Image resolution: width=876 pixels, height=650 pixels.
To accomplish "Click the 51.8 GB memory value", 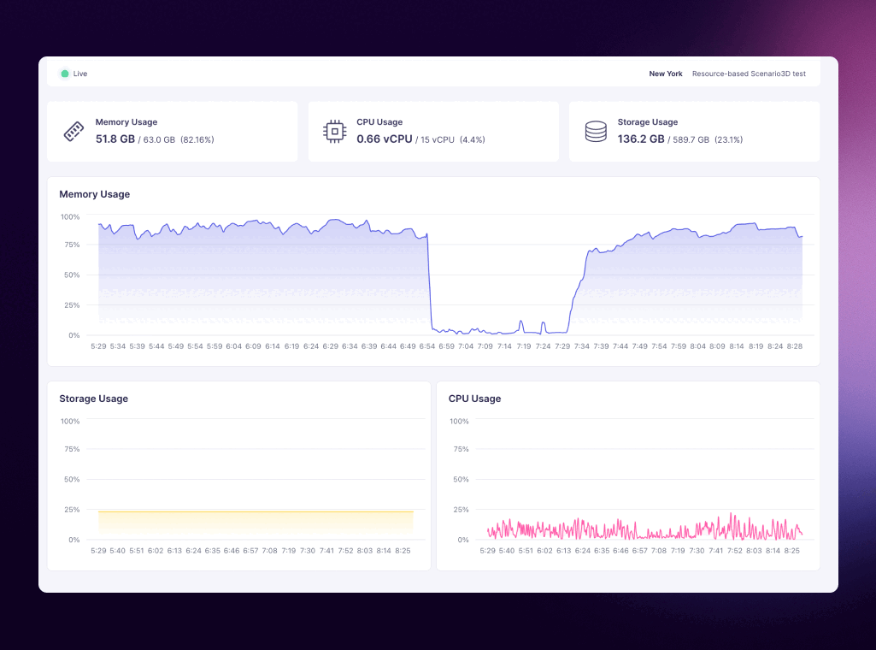I will [x=115, y=139].
